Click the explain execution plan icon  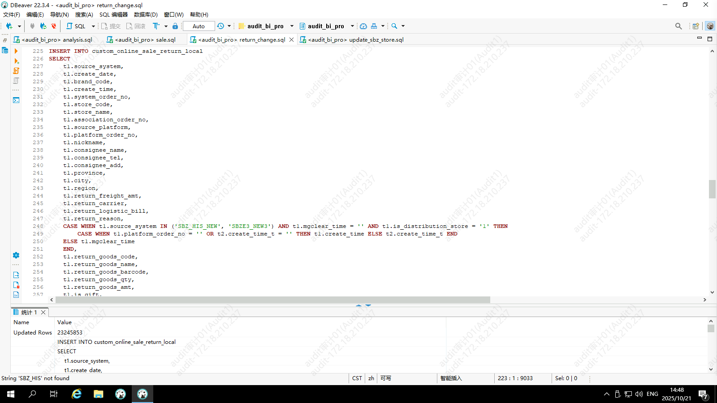pyautogui.click(x=16, y=81)
